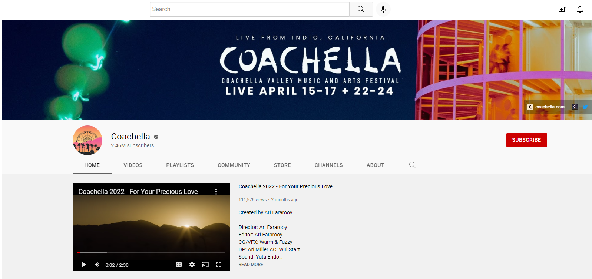592x279 pixels.
Task: Click the verified badge beside Coachella
Action: [156, 137]
